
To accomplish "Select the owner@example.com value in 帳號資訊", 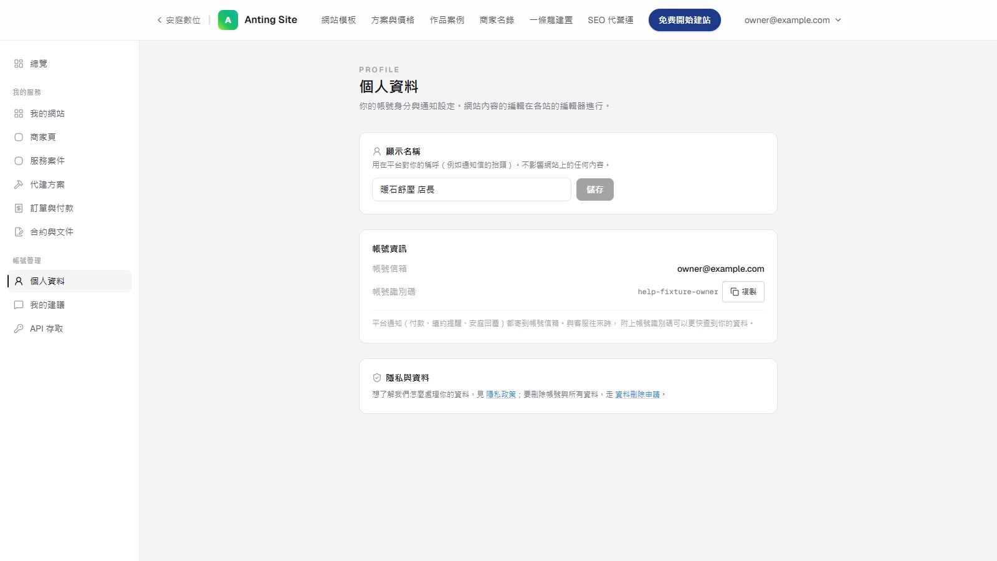I will [x=721, y=269].
